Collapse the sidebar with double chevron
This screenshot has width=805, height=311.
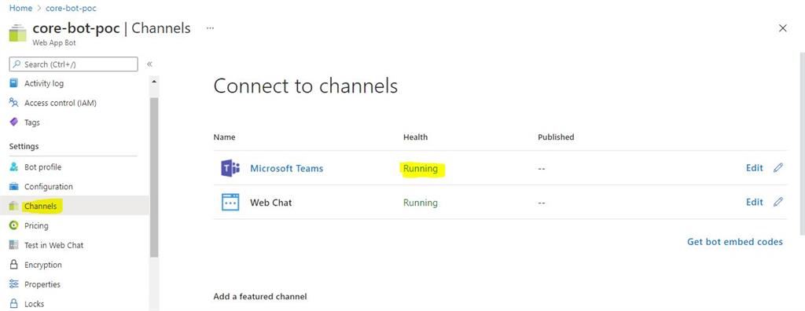[149, 64]
